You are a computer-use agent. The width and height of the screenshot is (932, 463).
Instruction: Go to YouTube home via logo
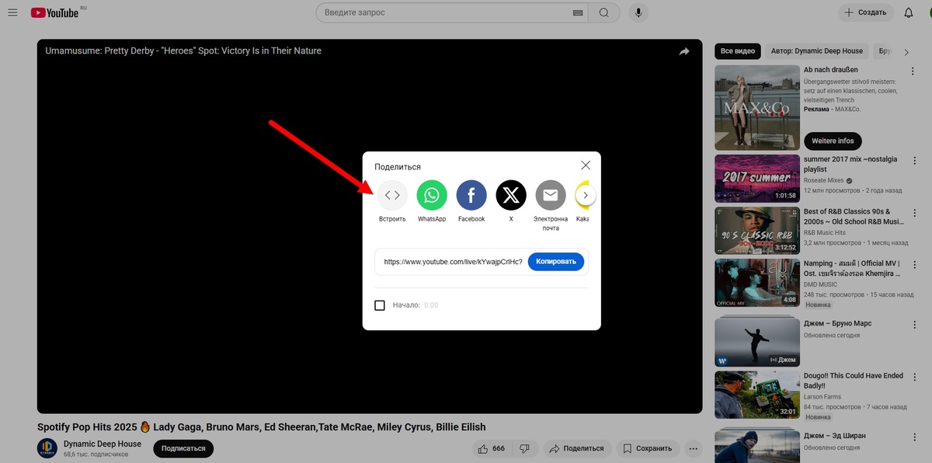pos(56,12)
